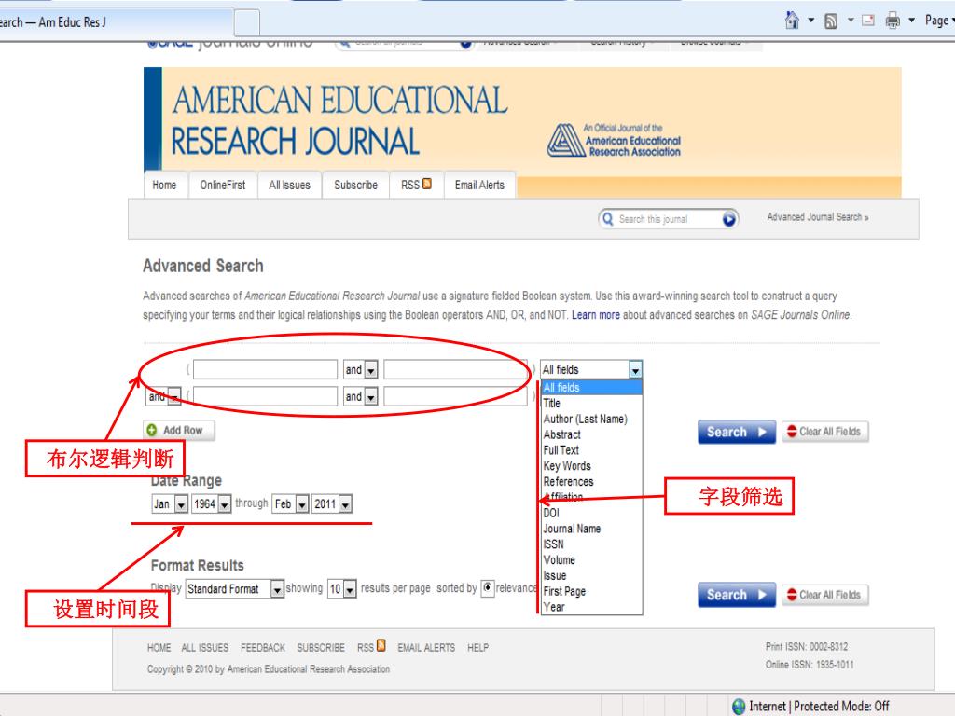Open the Standard Format dropdown
The width and height of the screenshot is (955, 716).
[234, 589]
